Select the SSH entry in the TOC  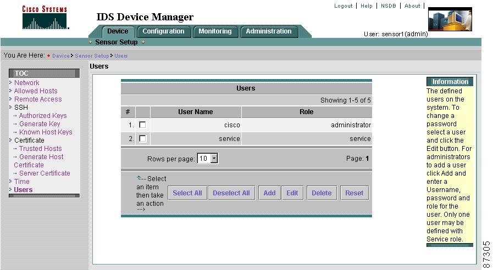(21, 108)
